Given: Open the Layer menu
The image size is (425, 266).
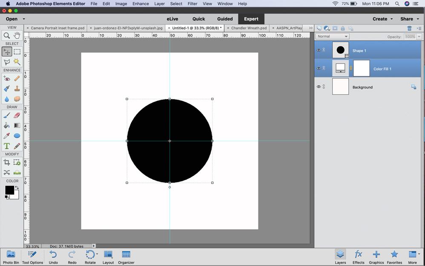Looking at the screenshot, I should tap(159, 4).
